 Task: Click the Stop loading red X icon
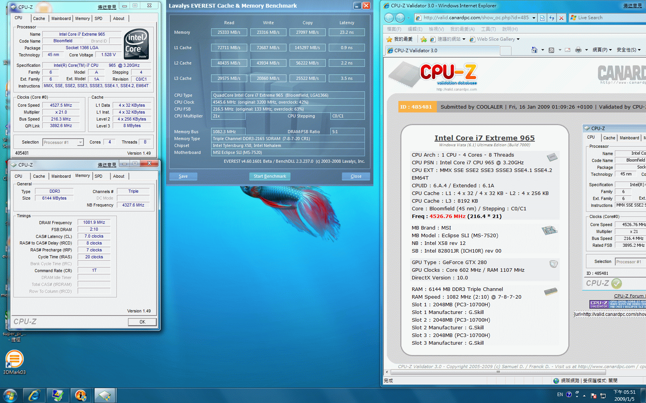[561, 18]
